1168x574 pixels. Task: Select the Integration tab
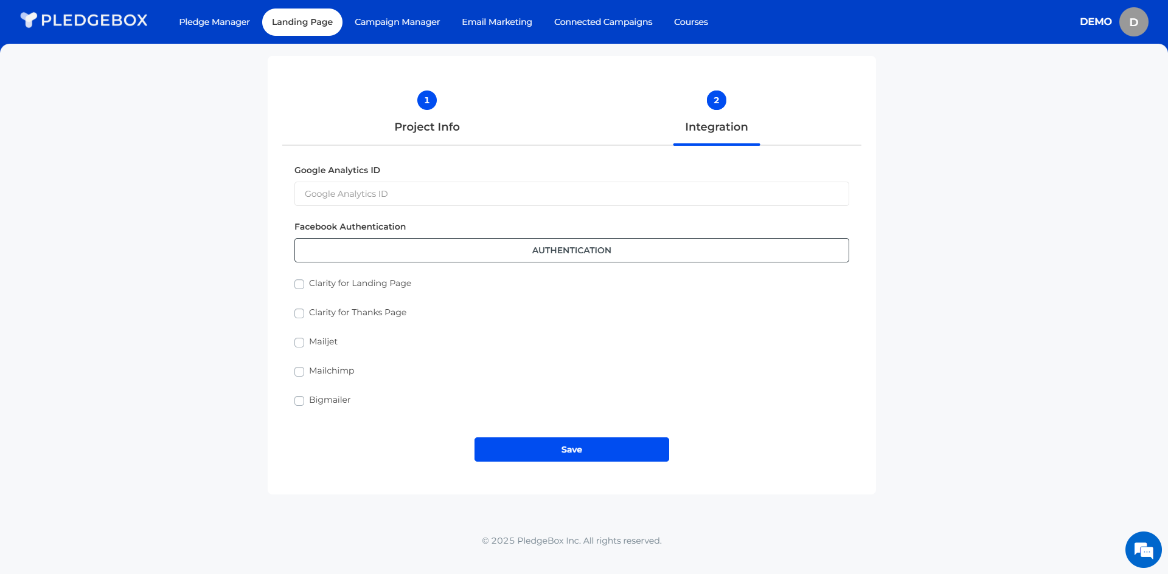(x=717, y=127)
